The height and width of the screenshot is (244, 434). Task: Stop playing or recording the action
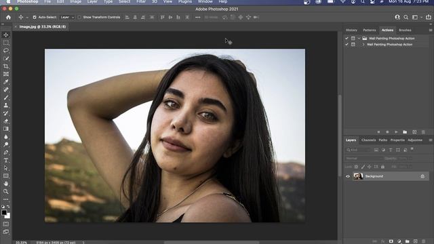(378, 132)
